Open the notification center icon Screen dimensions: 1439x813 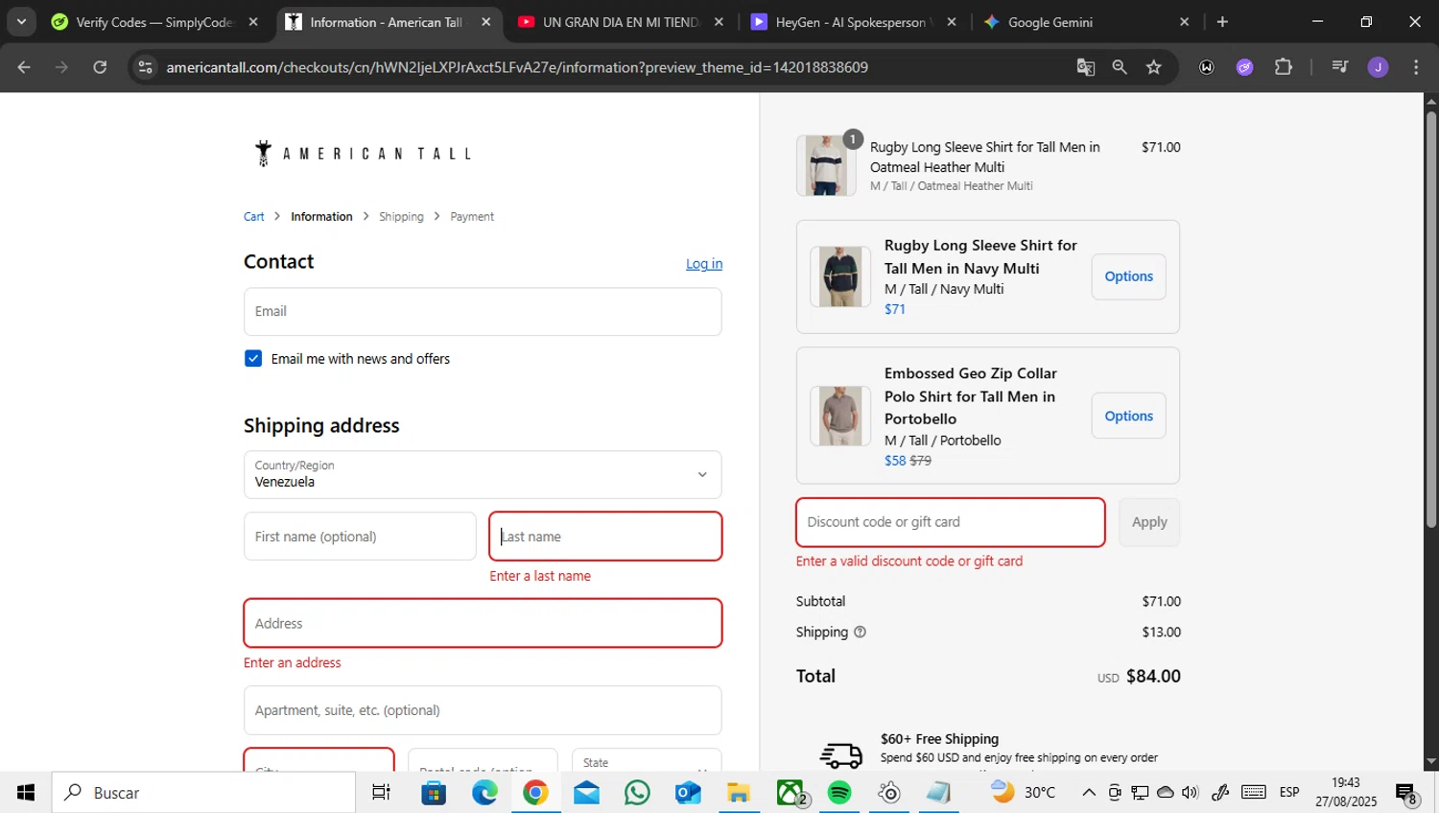pos(1406,794)
